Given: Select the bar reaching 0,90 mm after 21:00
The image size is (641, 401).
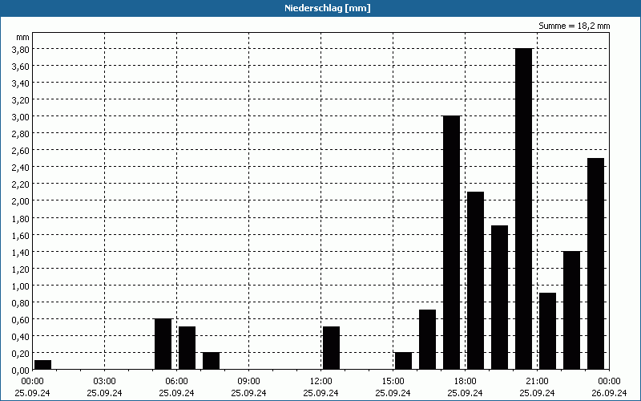Looking at the screenshot, I should point(548,331).
